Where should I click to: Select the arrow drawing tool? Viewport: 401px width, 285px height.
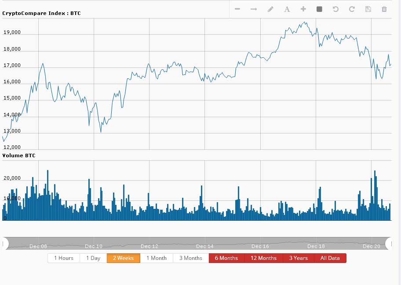(x=253, y=9)
